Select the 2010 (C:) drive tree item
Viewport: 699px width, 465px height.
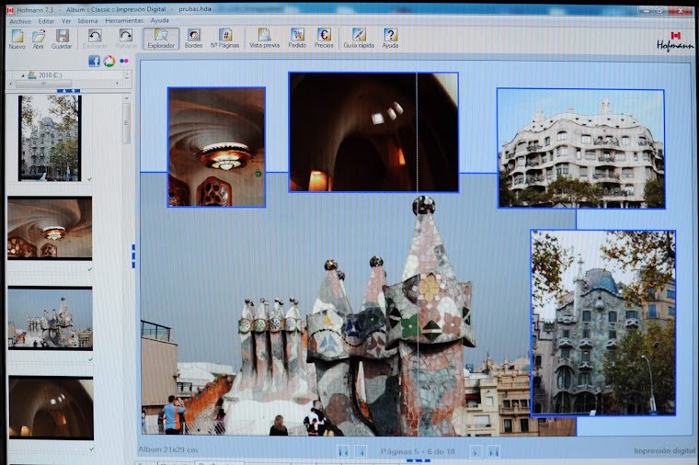(x=45, y=75)
